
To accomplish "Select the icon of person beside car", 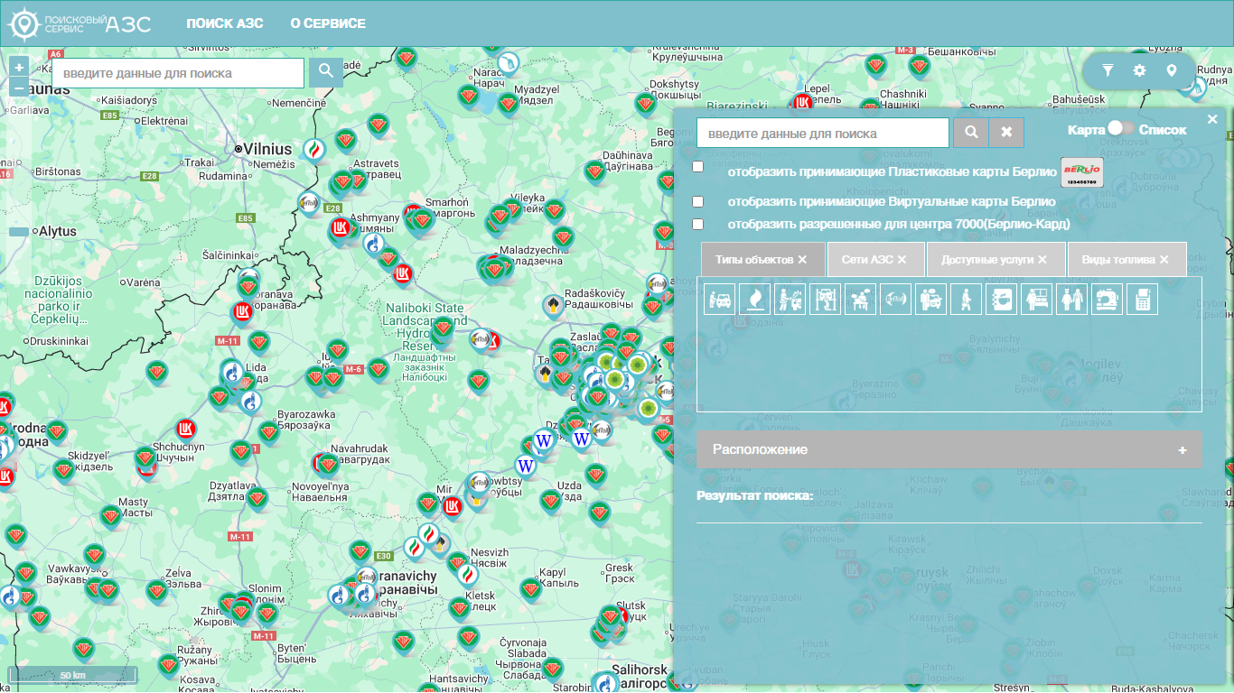I will coord(930,299).
